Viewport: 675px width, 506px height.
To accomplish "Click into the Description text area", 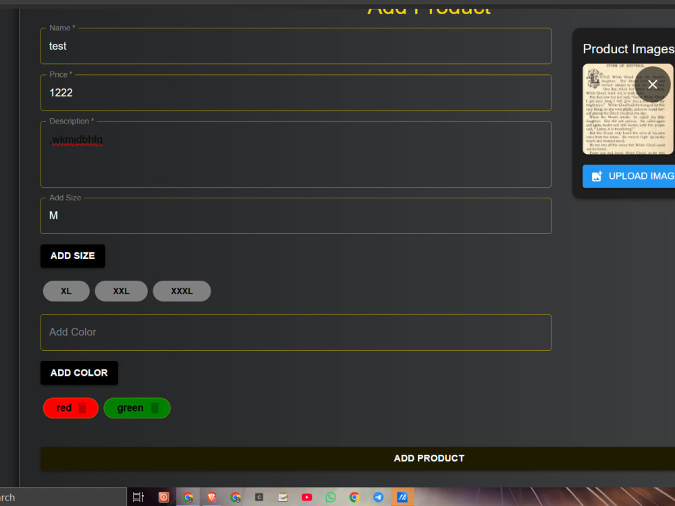I will point(296,154).
